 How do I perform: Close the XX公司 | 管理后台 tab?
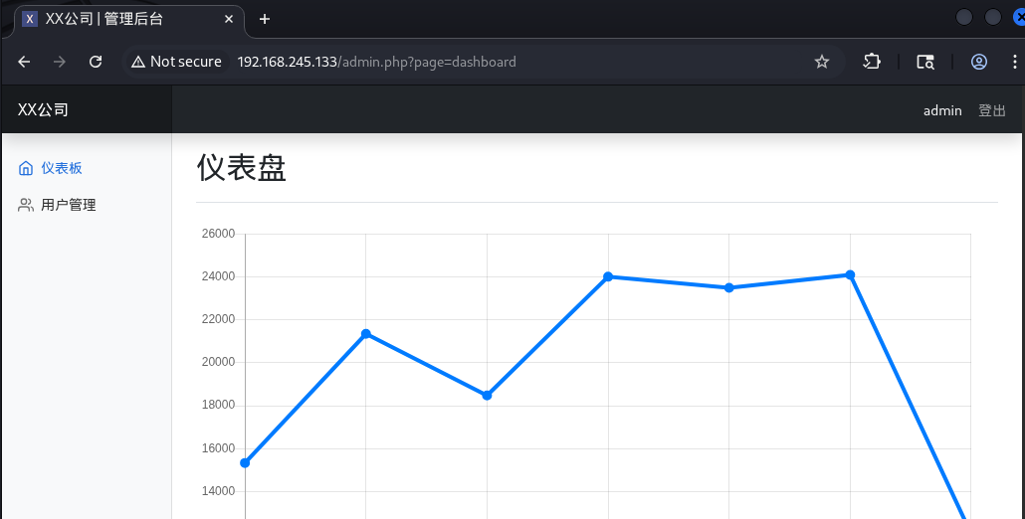(x=229, y=19)
